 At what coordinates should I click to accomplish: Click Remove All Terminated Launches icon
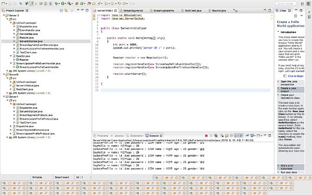(216, 136)
